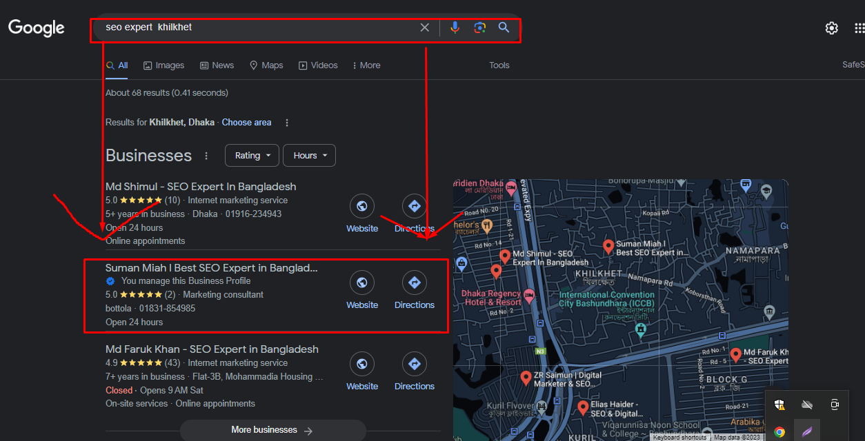Image resolution: width=865 pixels, height=441 pixels.
Task: Click the magnifier search button
Action: [x=504, y=28]
